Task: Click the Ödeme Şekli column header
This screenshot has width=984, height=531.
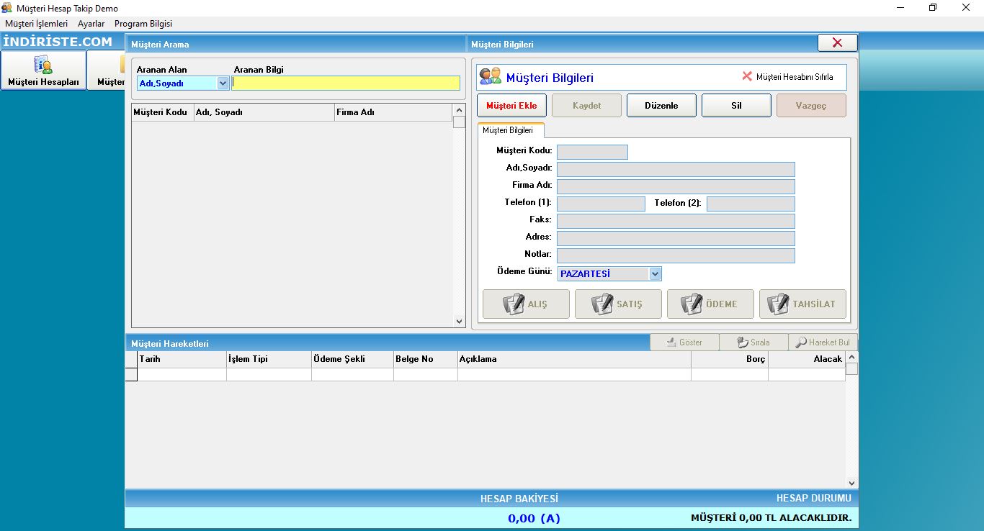Action: [x=352, y=359]
